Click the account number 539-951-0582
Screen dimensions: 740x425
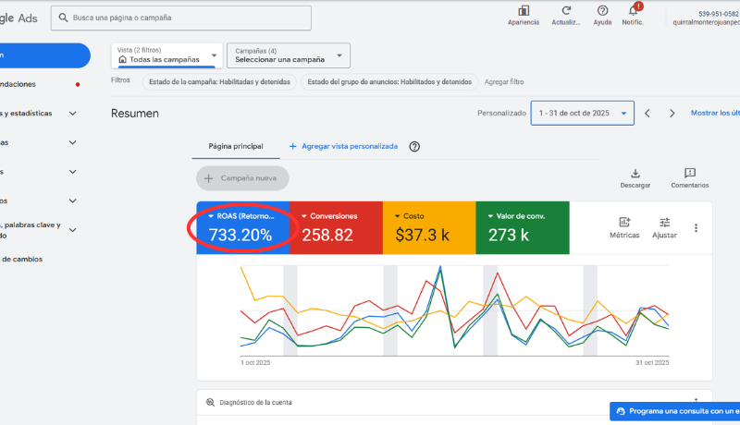719,14
